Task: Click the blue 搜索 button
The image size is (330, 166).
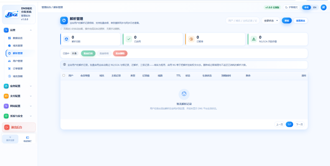Action: [x=287, y=21]
